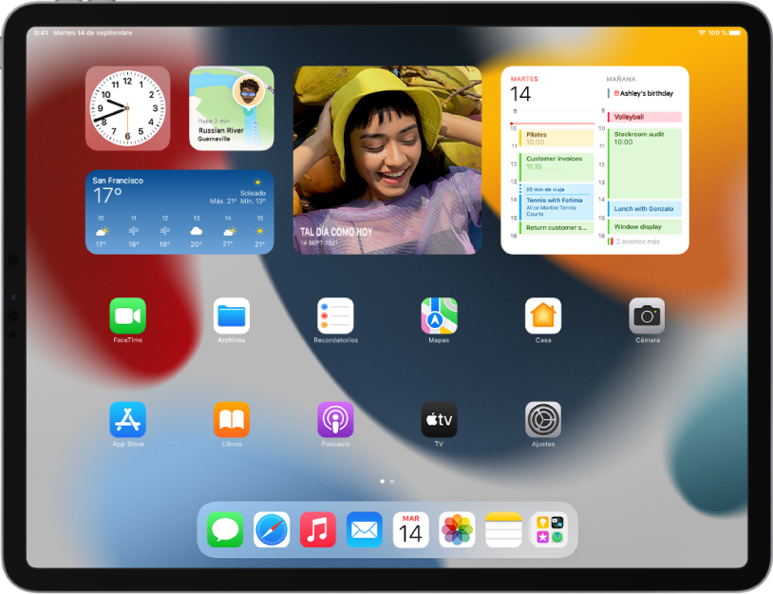
Task: Launch Música from the Dock
Action: pyautogui.click(x=318, y=530)
